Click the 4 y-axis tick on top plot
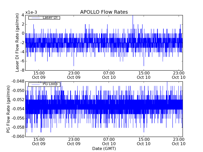 click(x=23, y=15)
